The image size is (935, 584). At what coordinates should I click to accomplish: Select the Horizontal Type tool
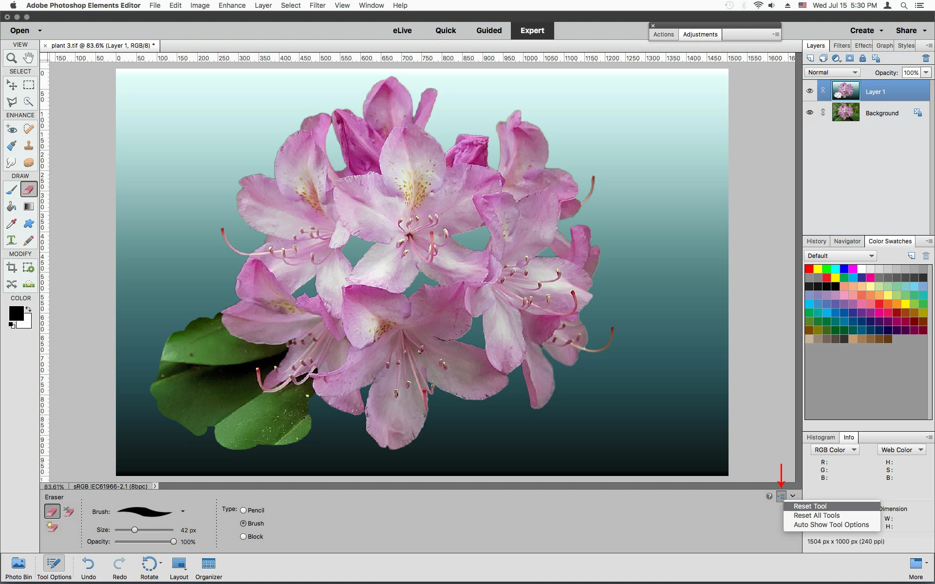tap(11, 240)
